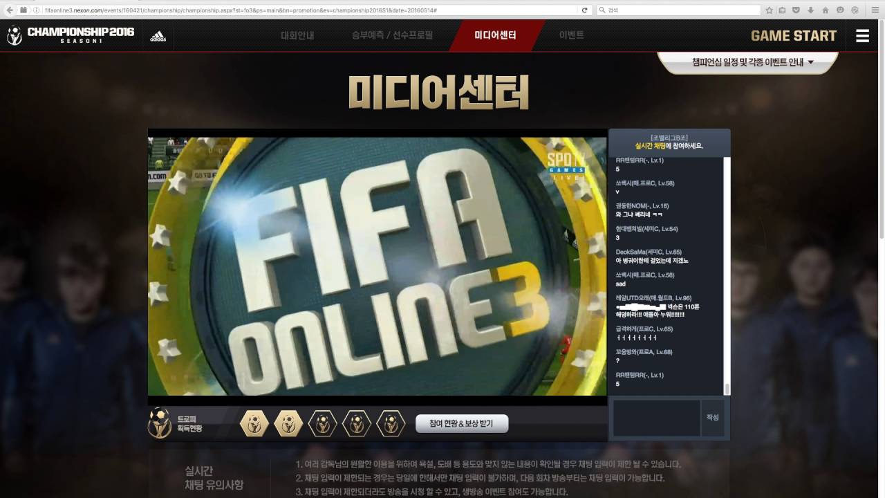Select the rightmost dark trophy hexagon badge
The height and width of the screenshot is (498, 885).
(391, 423)
